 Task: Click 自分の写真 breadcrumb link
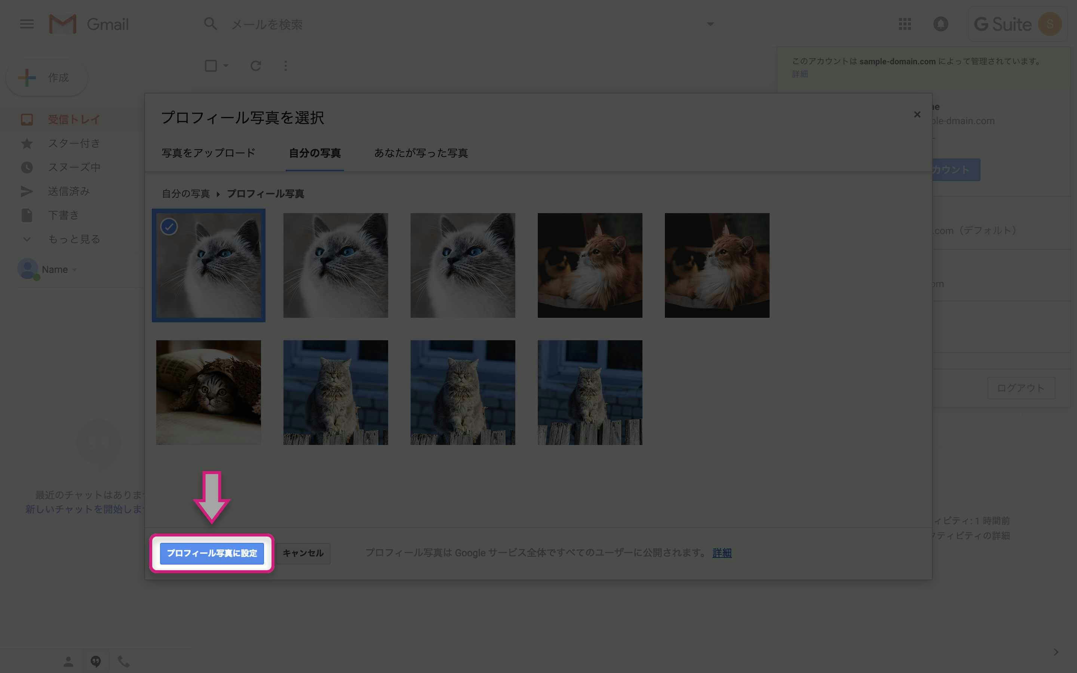185,194
